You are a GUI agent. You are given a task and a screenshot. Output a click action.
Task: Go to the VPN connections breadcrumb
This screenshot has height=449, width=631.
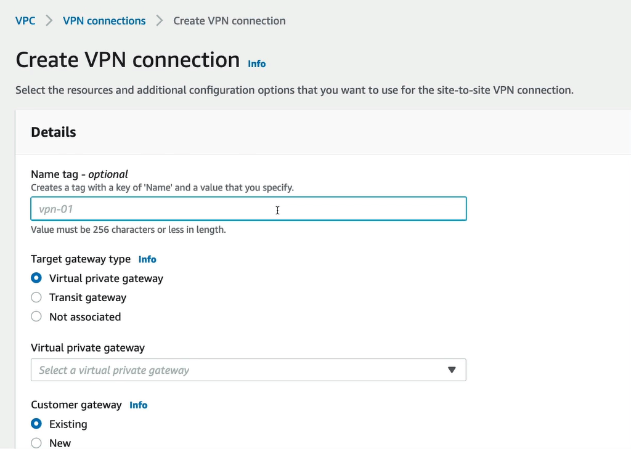coord(104,21)
